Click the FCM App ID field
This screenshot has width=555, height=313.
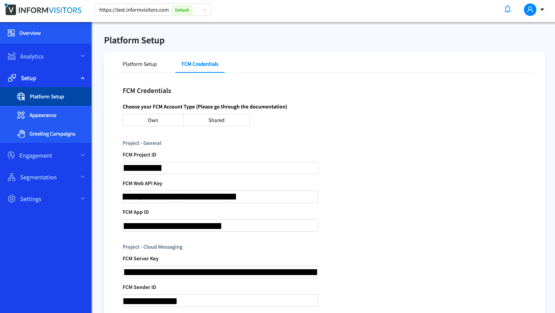coord(220,225)
